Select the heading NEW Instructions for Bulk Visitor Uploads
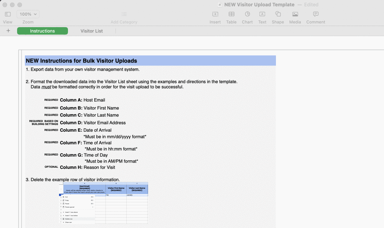 click(81, 61)
